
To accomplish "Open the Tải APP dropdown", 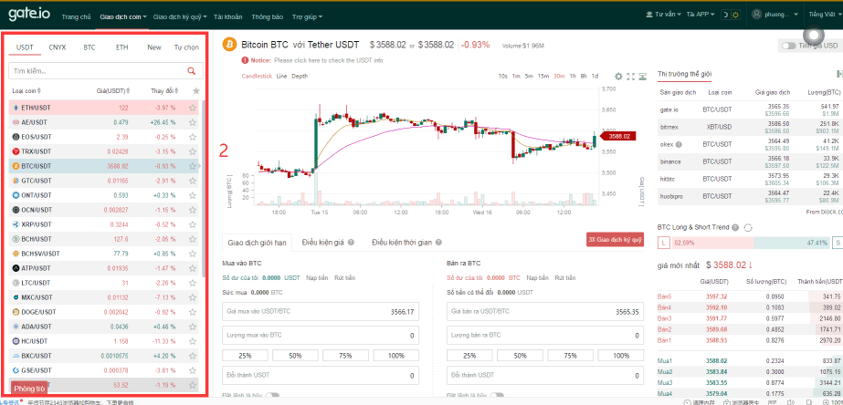I will coord(700,15).
